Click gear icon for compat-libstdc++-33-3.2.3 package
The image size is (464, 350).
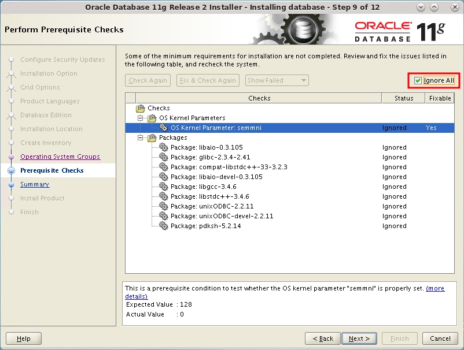[163, 166]
